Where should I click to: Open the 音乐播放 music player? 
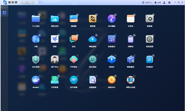point(112,19)
